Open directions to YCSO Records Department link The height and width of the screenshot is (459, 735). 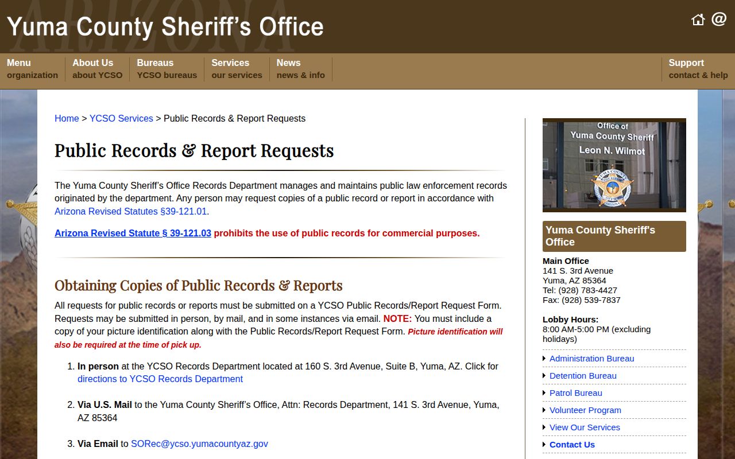160,379
